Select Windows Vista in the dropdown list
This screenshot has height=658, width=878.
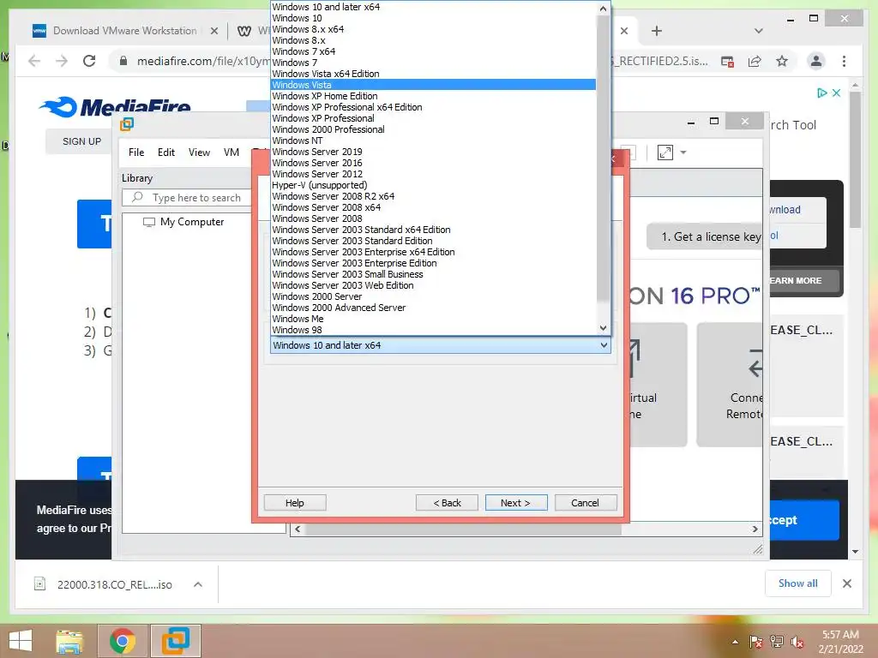pyautogui.click(x=433, y=85)
